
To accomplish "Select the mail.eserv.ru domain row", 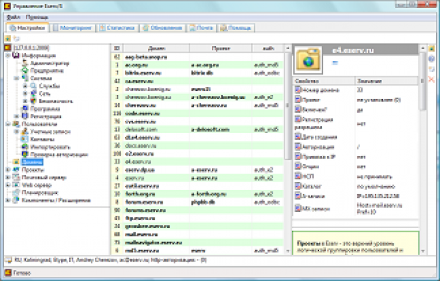I will pyautogui.click(x=198, y=235).
